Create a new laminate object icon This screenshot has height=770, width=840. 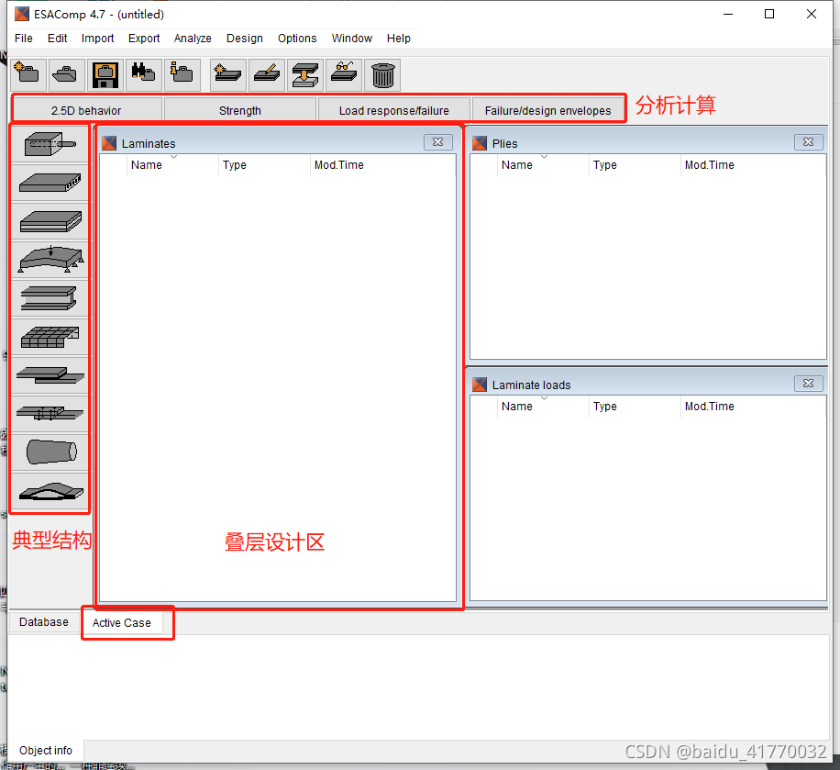(228, 74)
